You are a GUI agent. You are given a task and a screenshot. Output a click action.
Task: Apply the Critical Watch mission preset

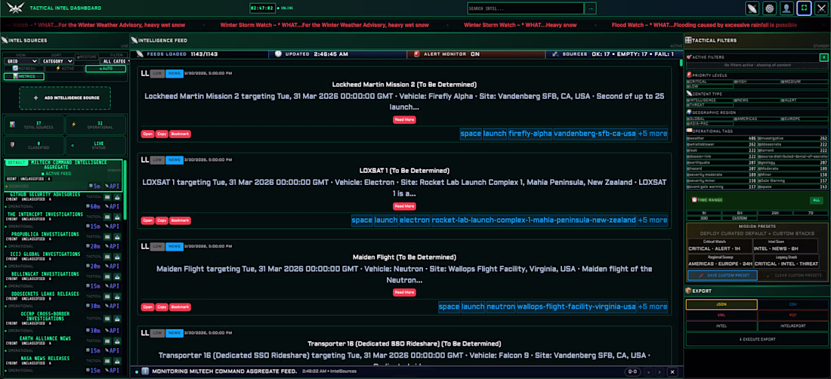[x=720, y=245]
